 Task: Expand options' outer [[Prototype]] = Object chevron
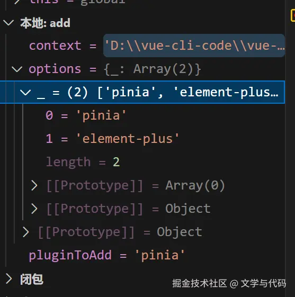[x=26, y=232]
